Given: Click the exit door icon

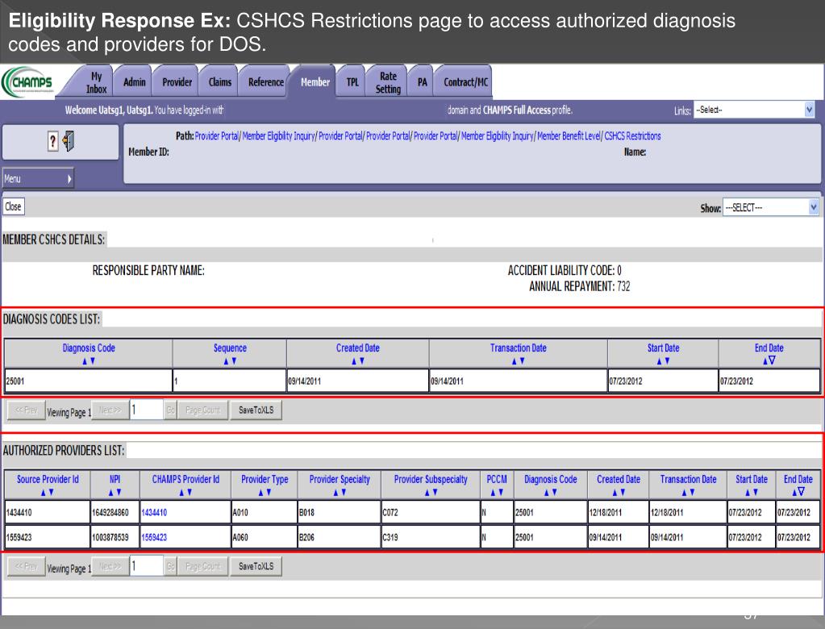Looking at the screenshot, I should (x=69, y=141).
